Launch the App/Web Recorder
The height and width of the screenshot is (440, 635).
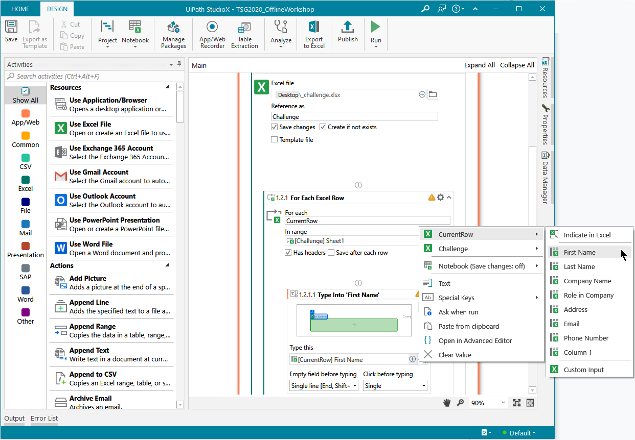coord(212,35)
